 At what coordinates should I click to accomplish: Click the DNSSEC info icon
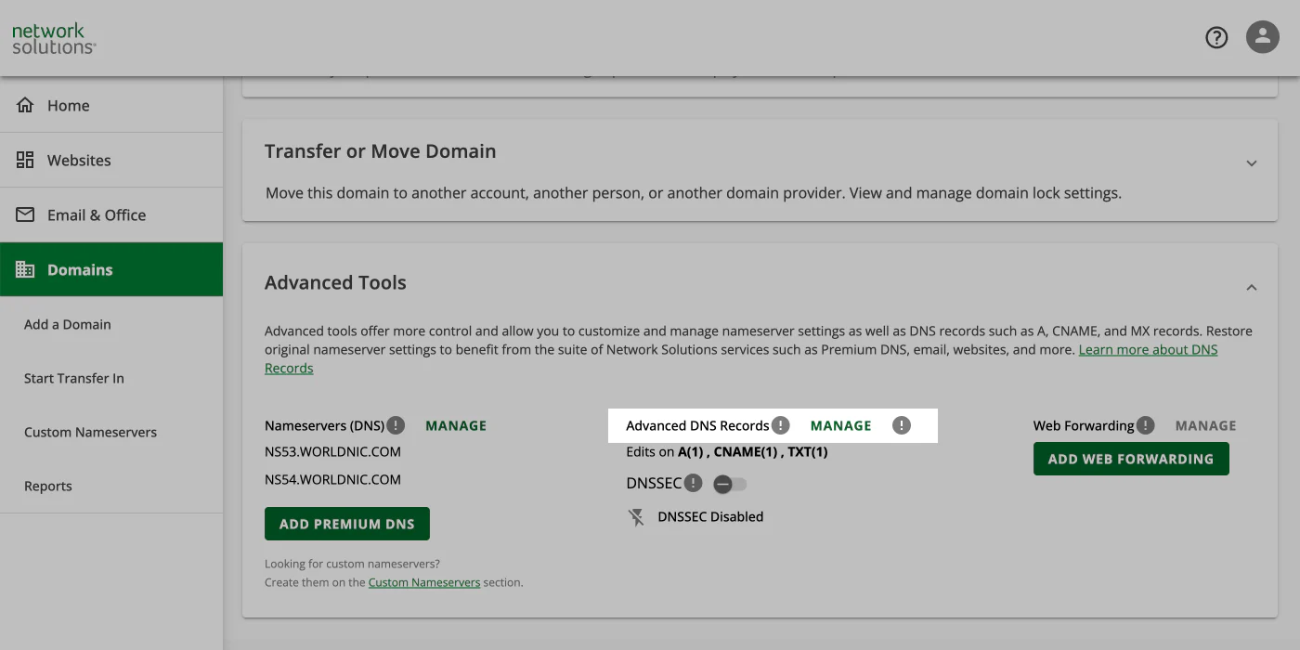coord(695,483)
